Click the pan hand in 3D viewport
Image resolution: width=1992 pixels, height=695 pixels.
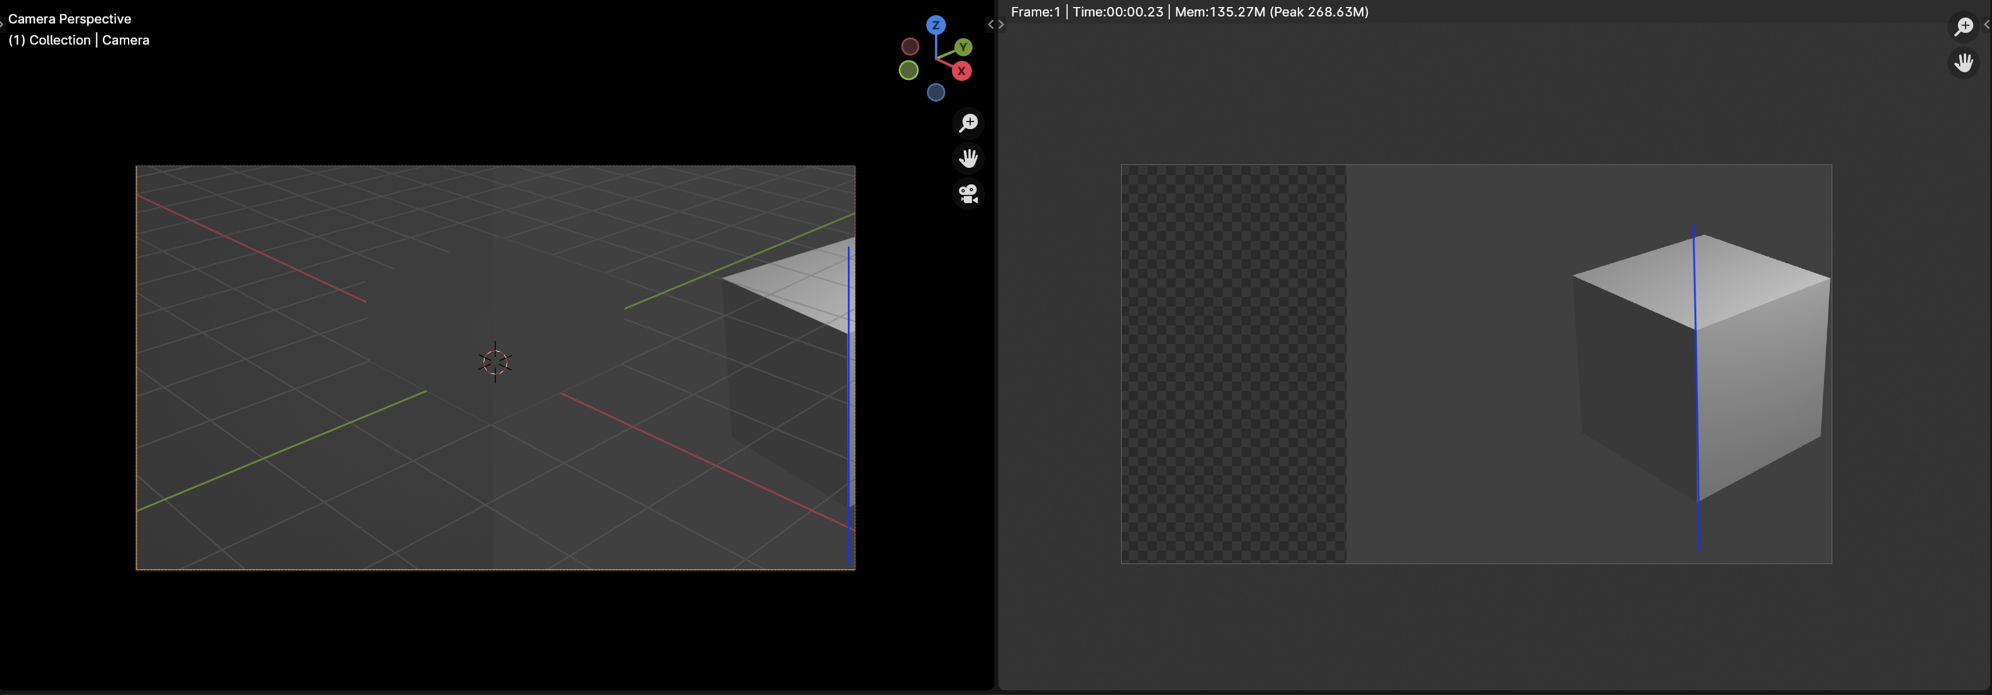[x=968, y=158]
